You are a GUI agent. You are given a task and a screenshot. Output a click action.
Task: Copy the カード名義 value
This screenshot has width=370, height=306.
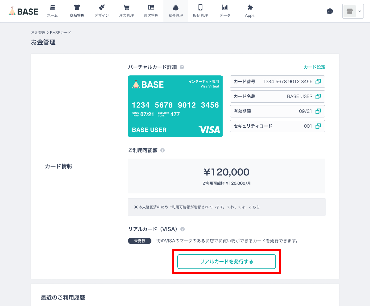coord(318,96)
